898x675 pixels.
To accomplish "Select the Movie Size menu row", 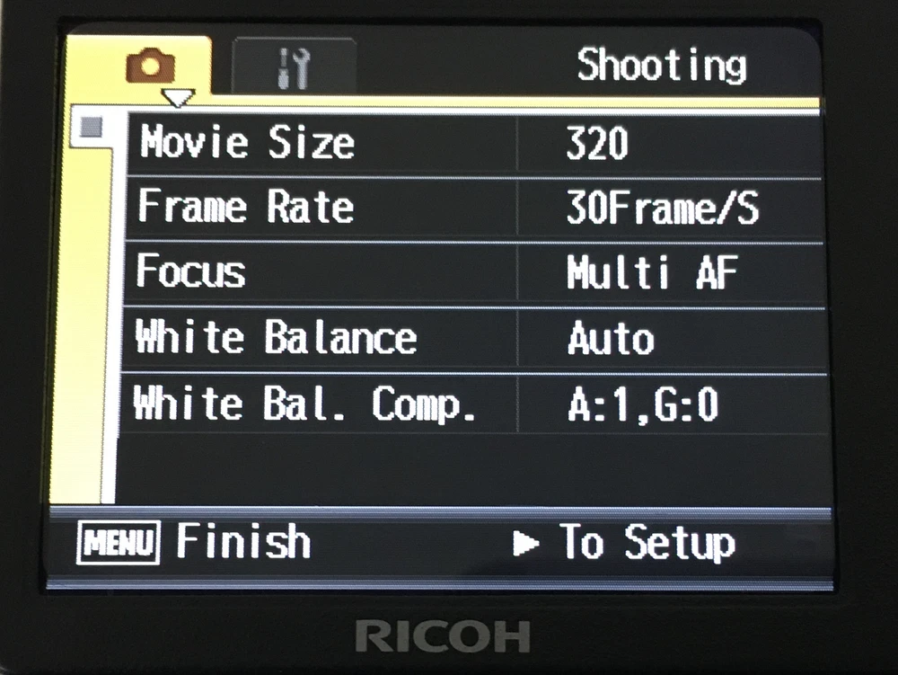I will 473,143.
